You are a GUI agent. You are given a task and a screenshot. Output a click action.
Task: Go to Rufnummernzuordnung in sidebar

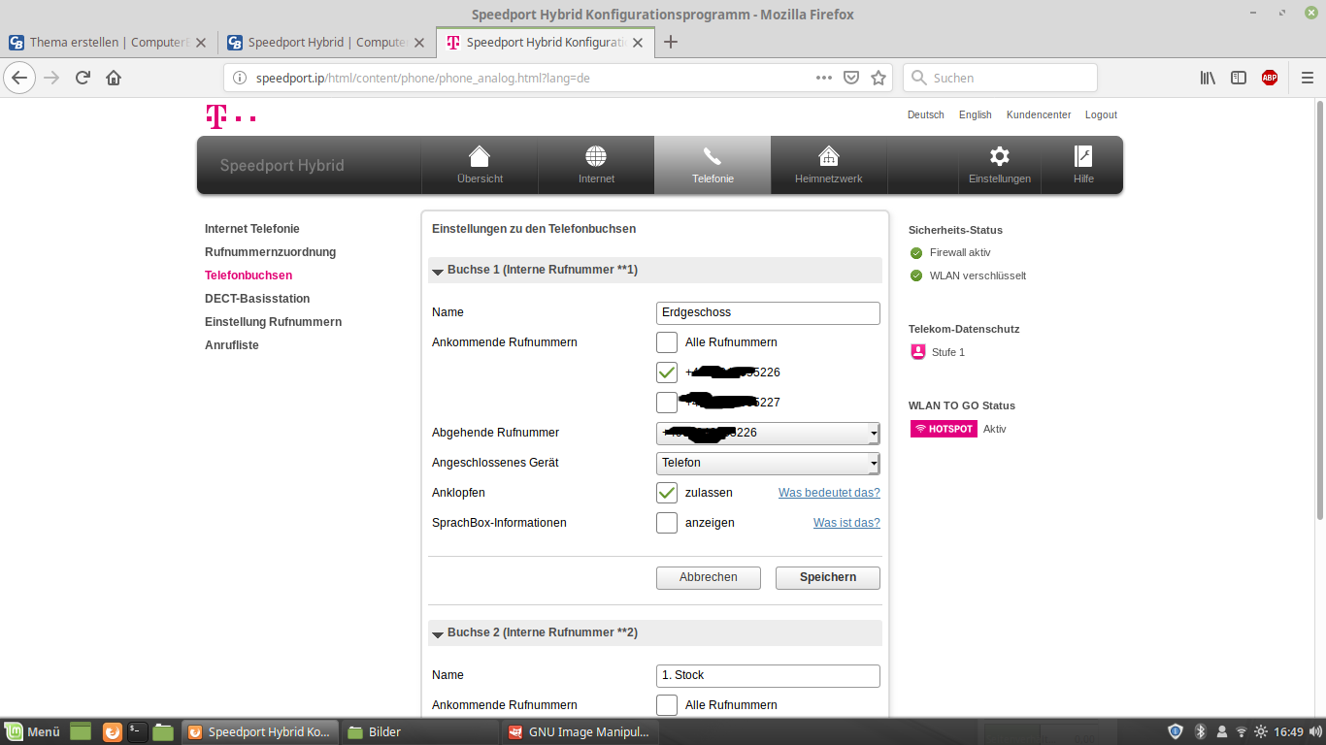270,252
